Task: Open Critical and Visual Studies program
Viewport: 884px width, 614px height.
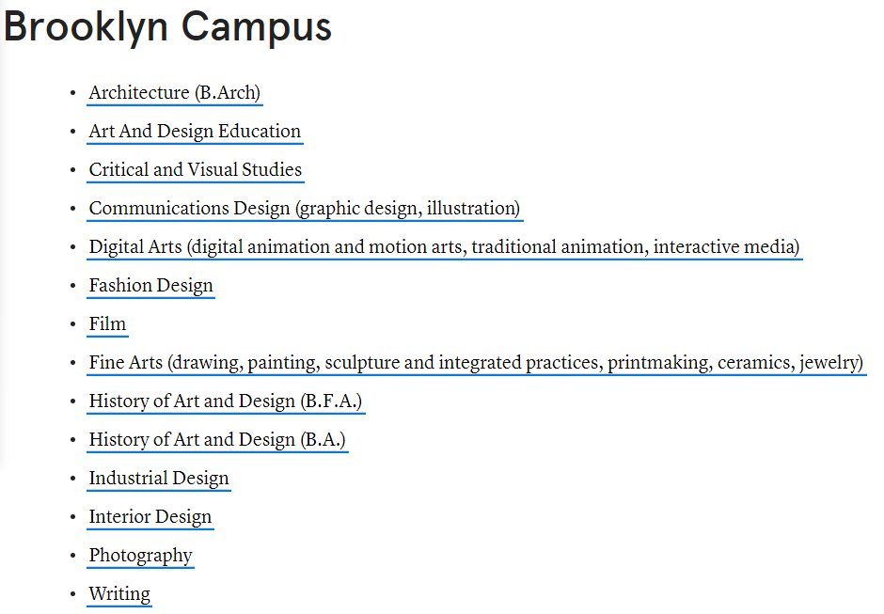Action: (196, 170)
